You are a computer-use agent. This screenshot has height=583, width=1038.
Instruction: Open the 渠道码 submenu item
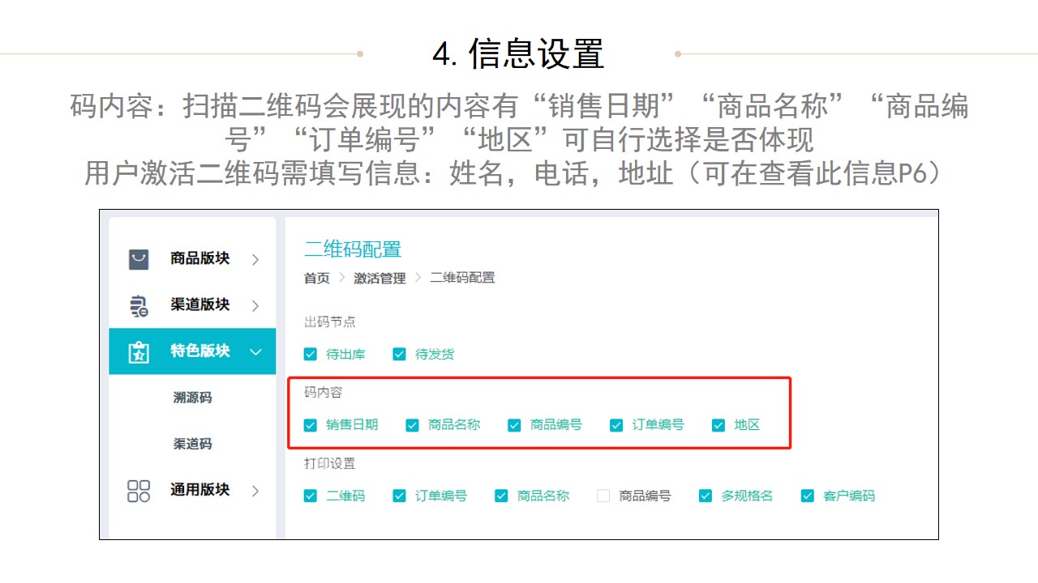coord(192,444)
